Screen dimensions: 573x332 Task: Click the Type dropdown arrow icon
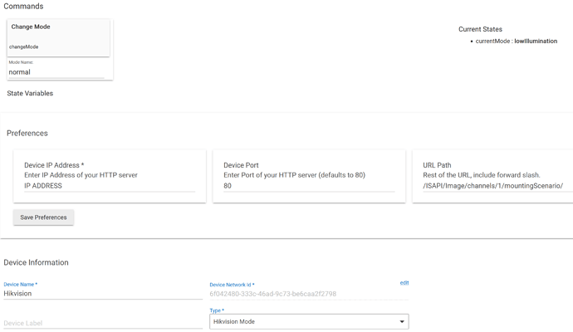click(402, 322)
